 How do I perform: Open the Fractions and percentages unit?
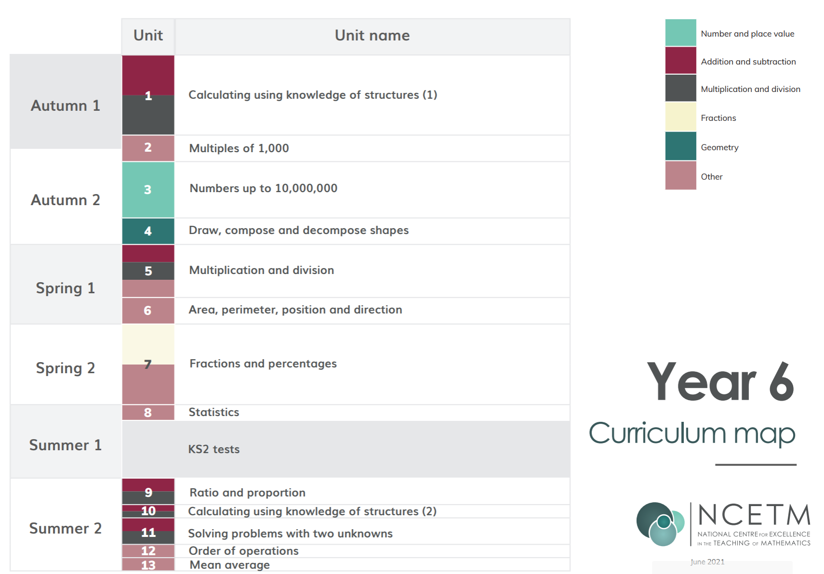coord(263,364)
